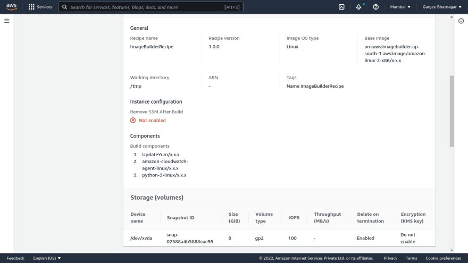Open the info panel icon
Viewport: 468px width, 263px height.
point(461,21)
